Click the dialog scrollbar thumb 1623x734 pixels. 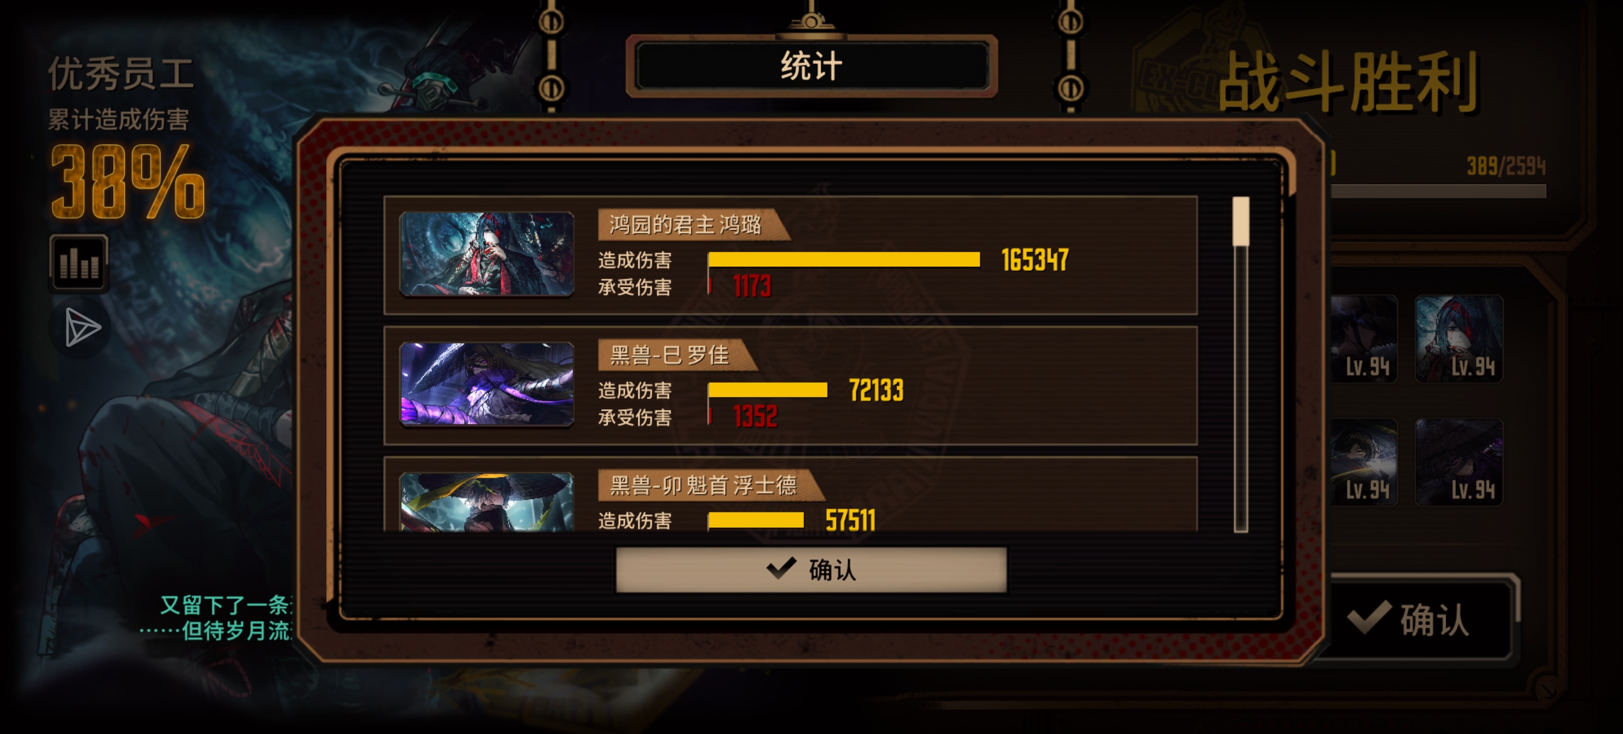click(1241, 221)
